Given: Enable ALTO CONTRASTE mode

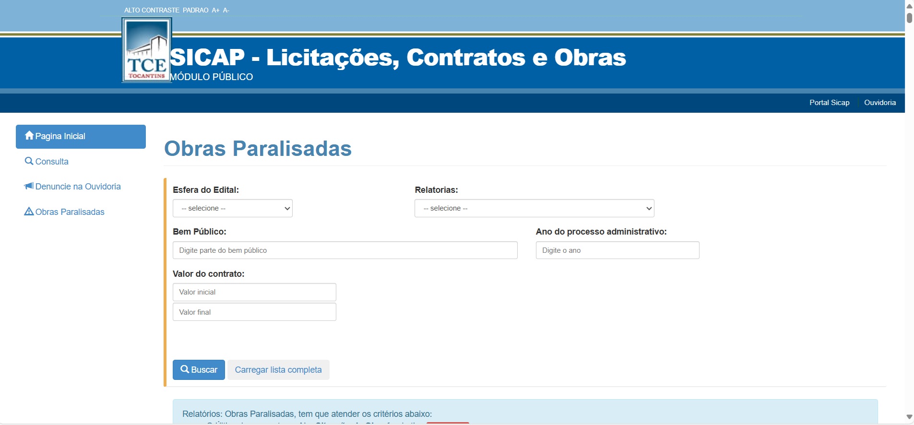Looking at the screenshot, I should coord(152,10).
